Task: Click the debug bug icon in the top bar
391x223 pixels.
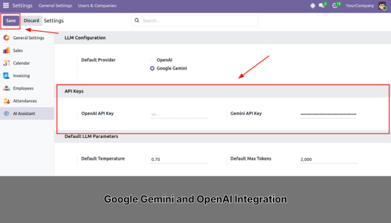Action: point(313,5)
